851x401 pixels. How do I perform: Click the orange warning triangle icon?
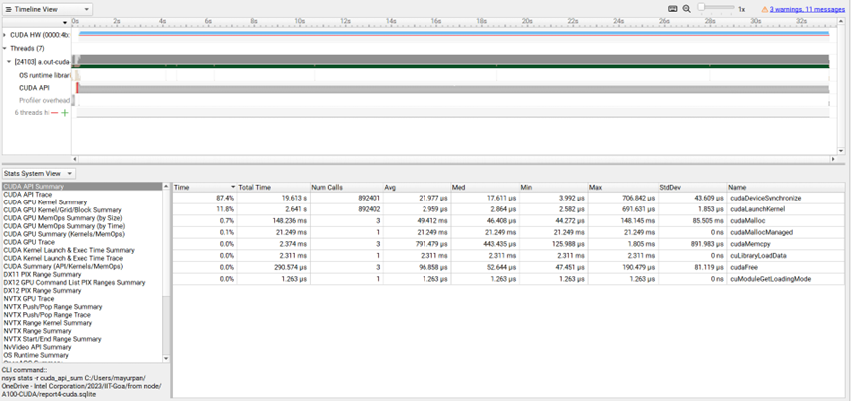pyautogui.click(x=764, y=8)
